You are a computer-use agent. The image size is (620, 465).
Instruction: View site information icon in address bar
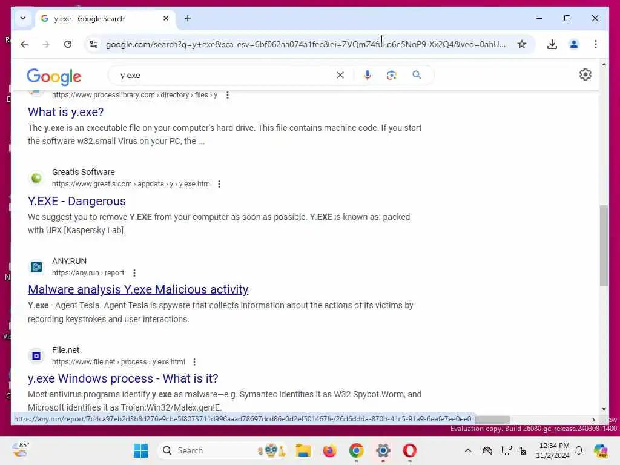(94, 44)
